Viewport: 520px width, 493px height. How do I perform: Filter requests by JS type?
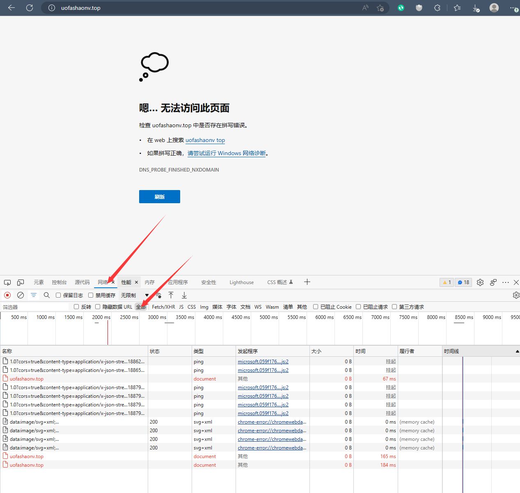point(181,307)
